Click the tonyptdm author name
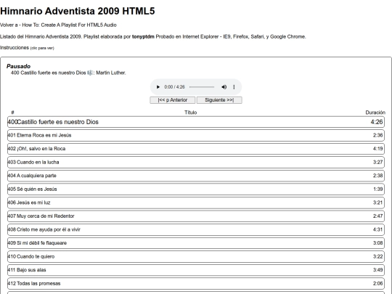 [x=143, y=37]
